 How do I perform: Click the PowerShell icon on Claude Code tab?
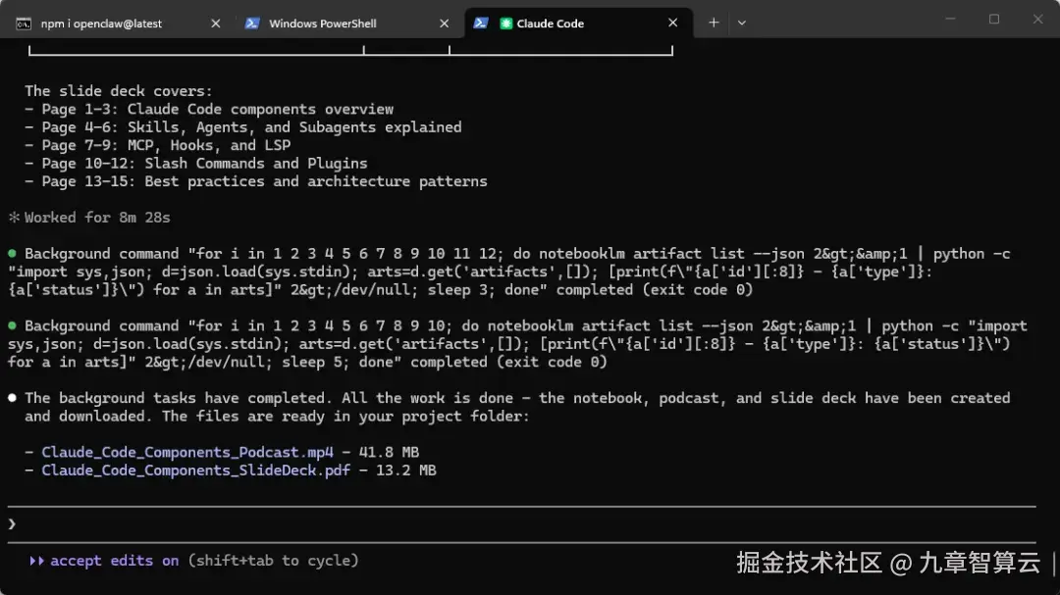click(x=481, y=23)
